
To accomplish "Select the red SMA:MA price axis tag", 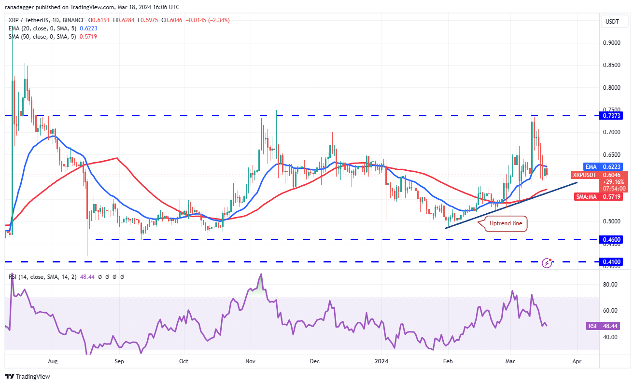I will pos(585,197).
